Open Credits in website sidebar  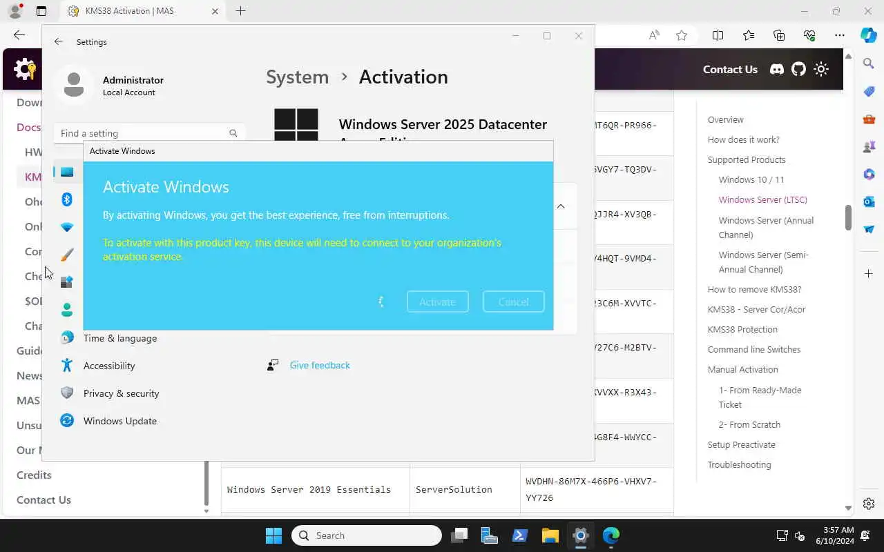(x=34, y=475)
